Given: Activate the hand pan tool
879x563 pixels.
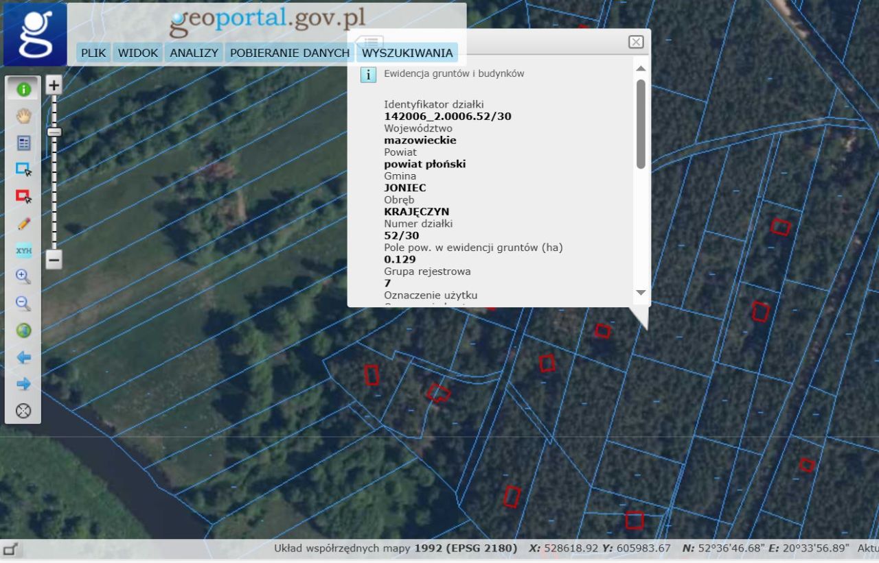Looking at the screenshot, I should click(x=23, y=116).
